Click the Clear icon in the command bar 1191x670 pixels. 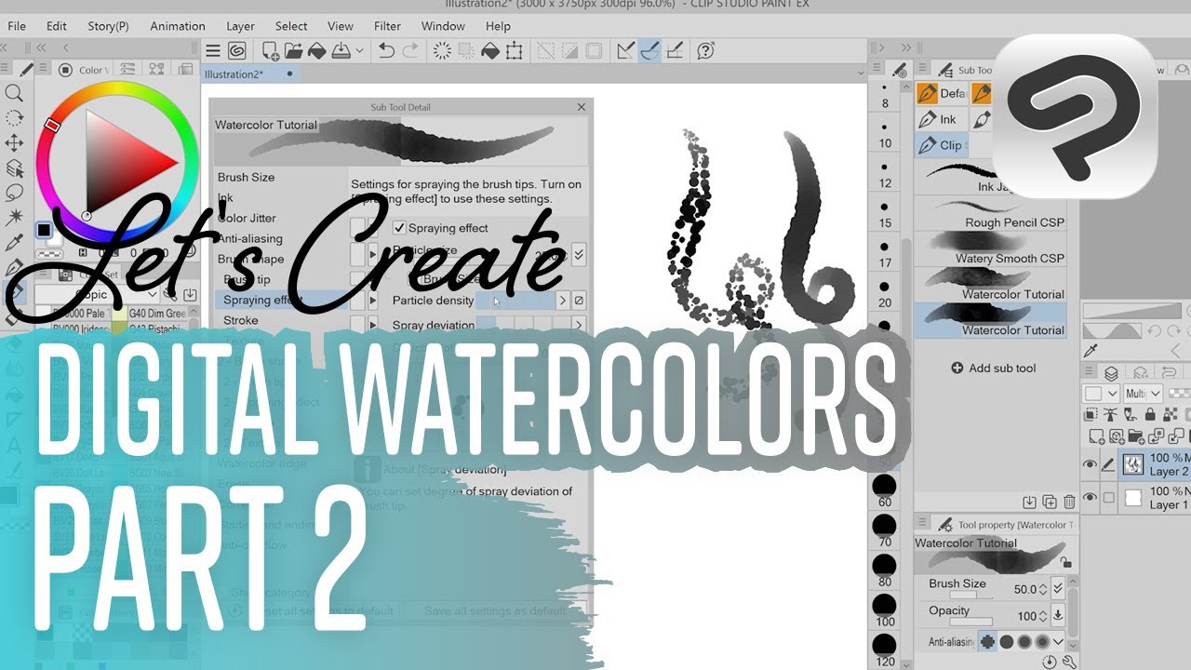pyautogui.click(x=443, y=50)
